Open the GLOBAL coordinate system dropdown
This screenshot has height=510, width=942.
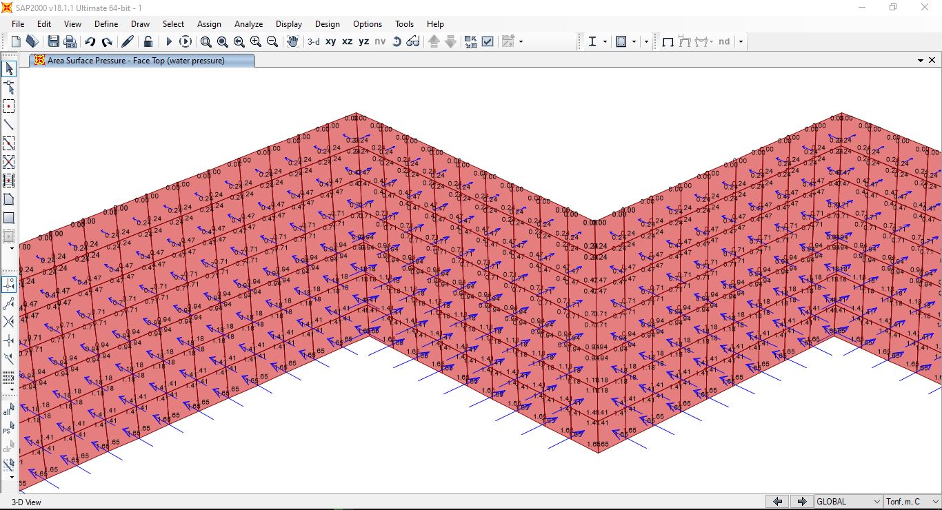coord(849,502)
